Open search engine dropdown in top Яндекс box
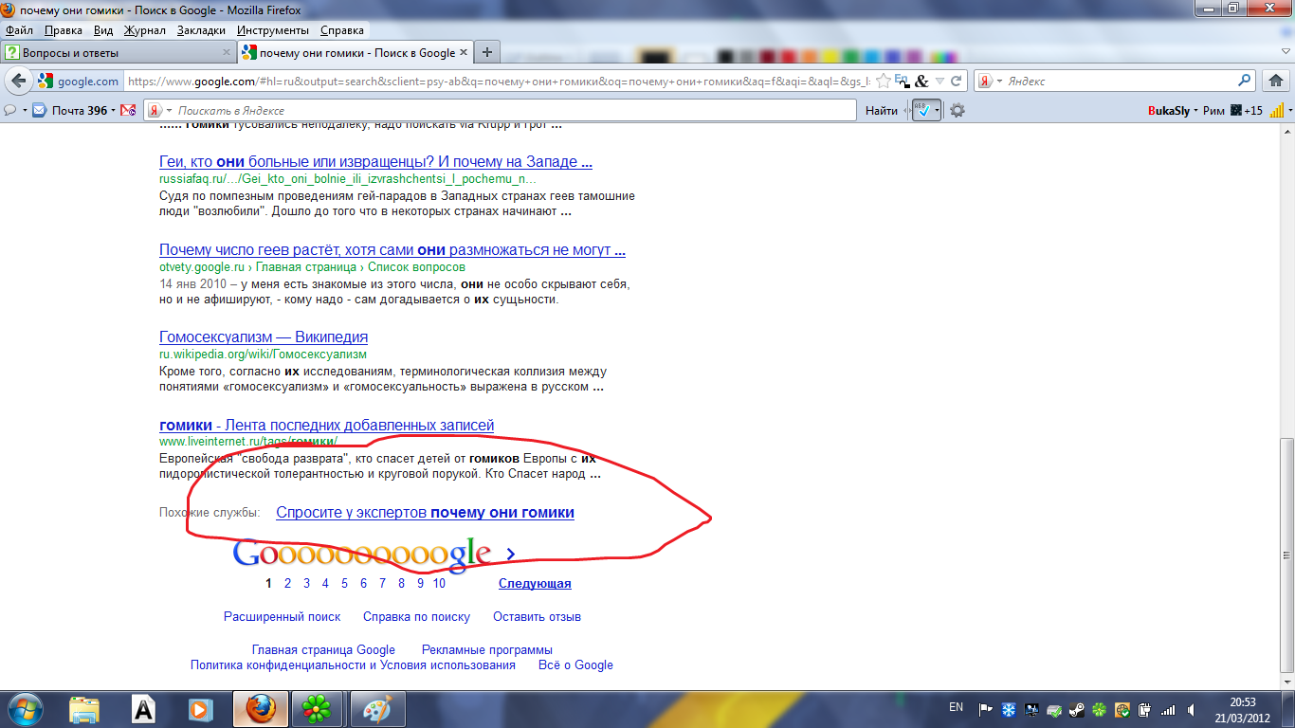 (x=999, y=82)
